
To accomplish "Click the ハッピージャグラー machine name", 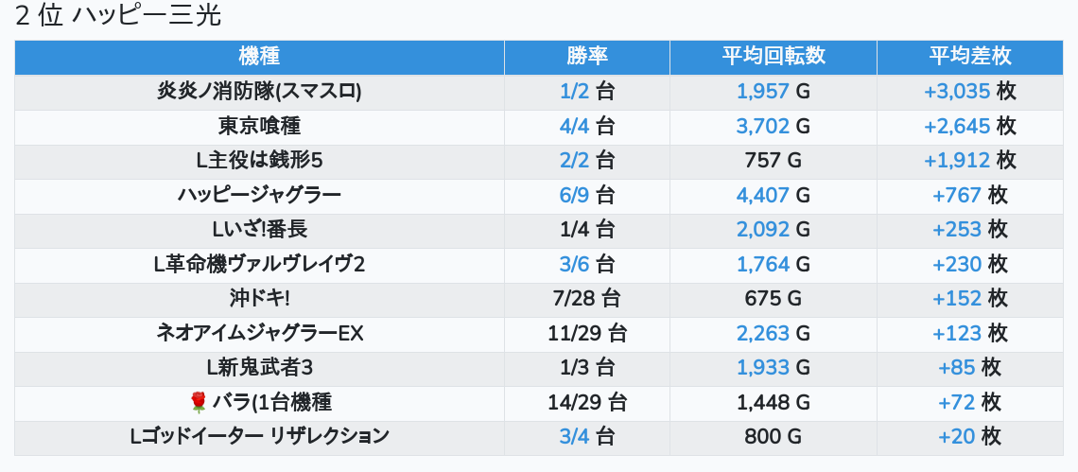I will tap(259, 196).
